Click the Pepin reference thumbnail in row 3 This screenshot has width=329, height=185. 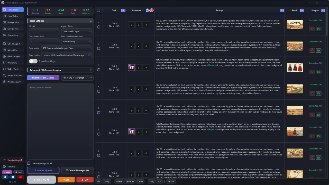coord(131,67)
